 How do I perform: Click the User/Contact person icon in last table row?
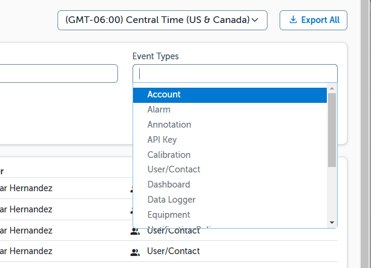134,251
